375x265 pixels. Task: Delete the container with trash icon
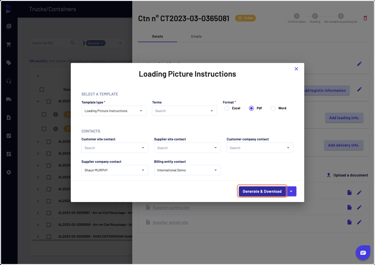(x=365, y=18)
